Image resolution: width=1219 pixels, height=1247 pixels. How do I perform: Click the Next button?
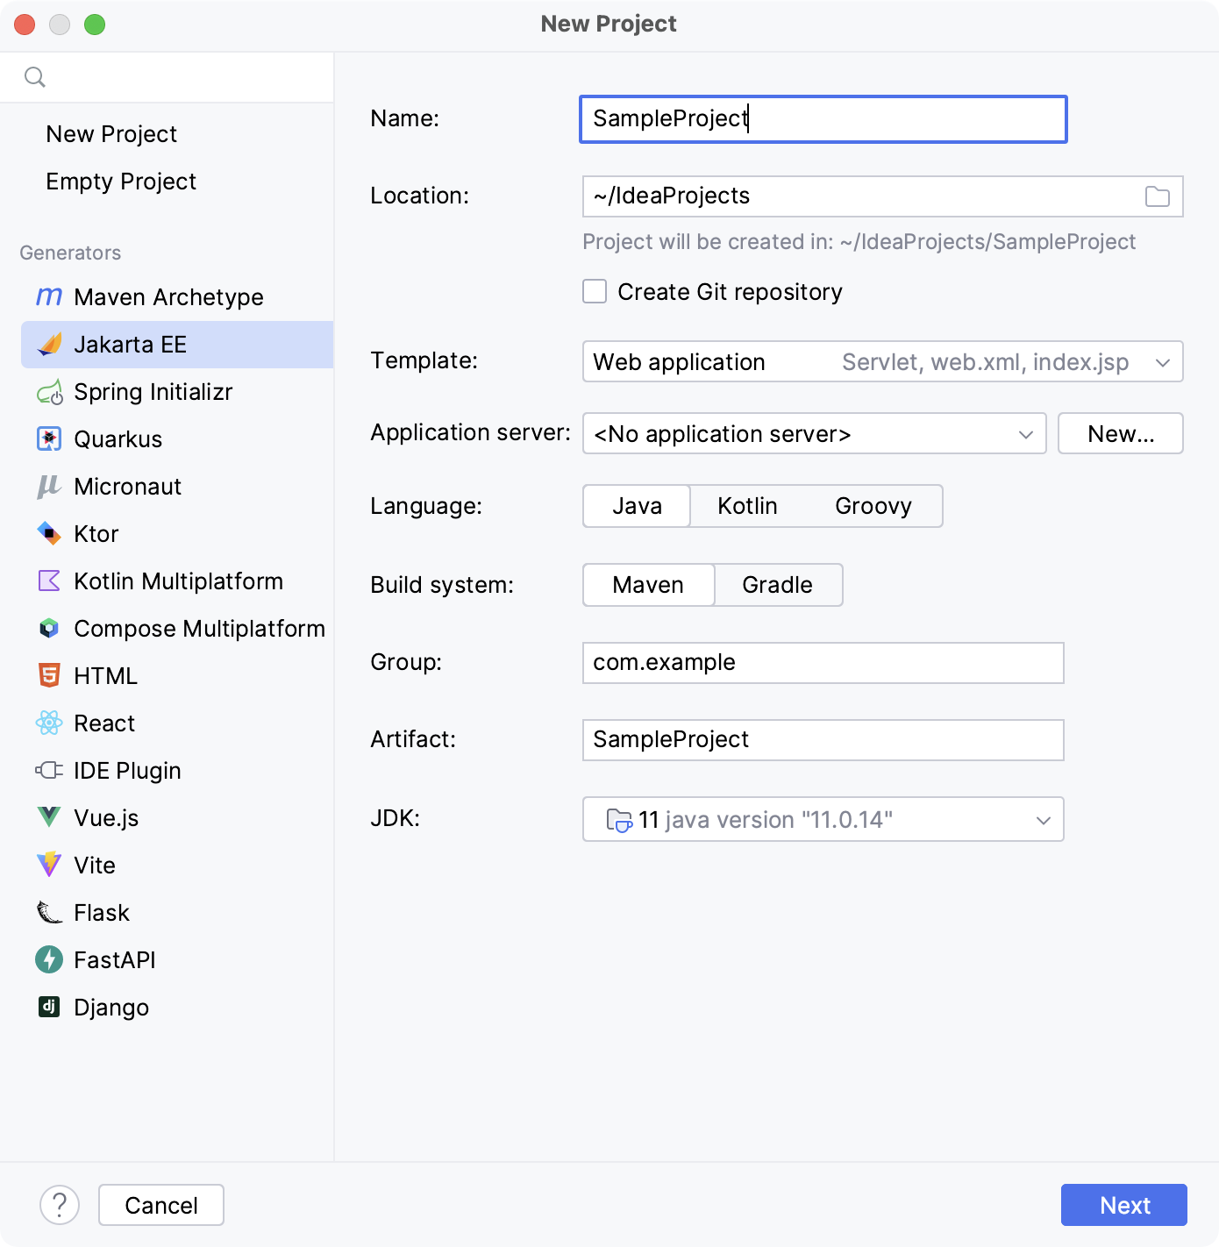point(1123,1205)
